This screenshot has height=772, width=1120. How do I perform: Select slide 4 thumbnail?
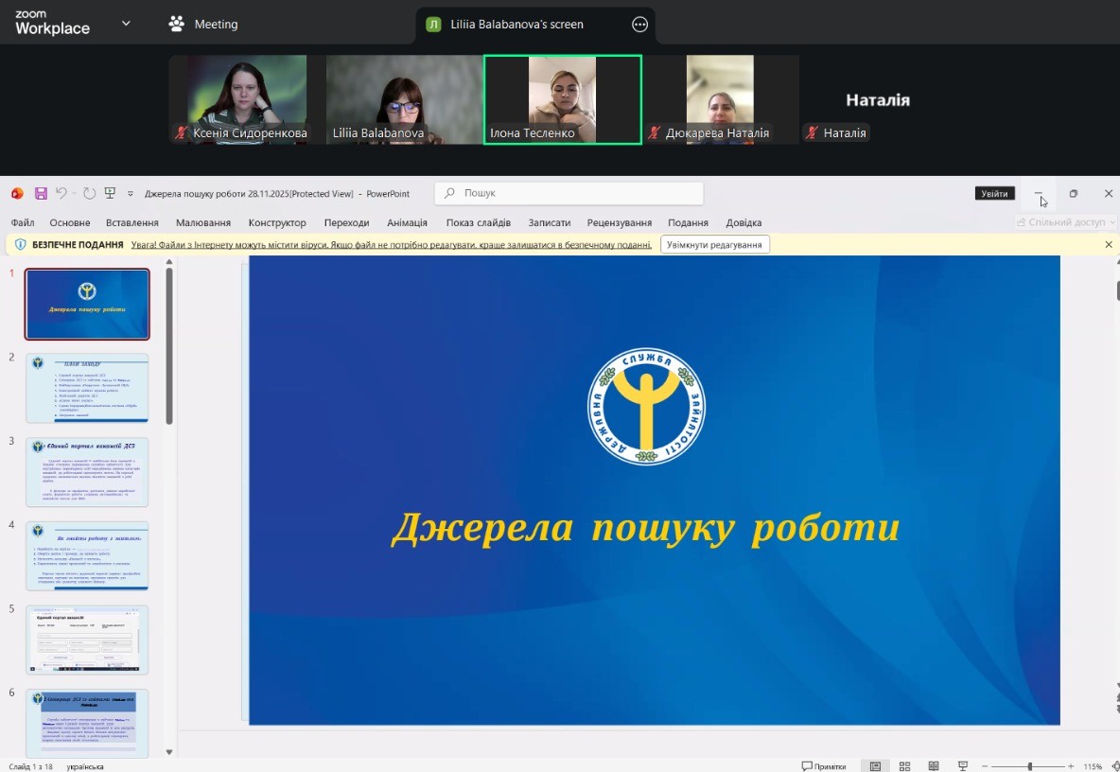click(87, 555)
